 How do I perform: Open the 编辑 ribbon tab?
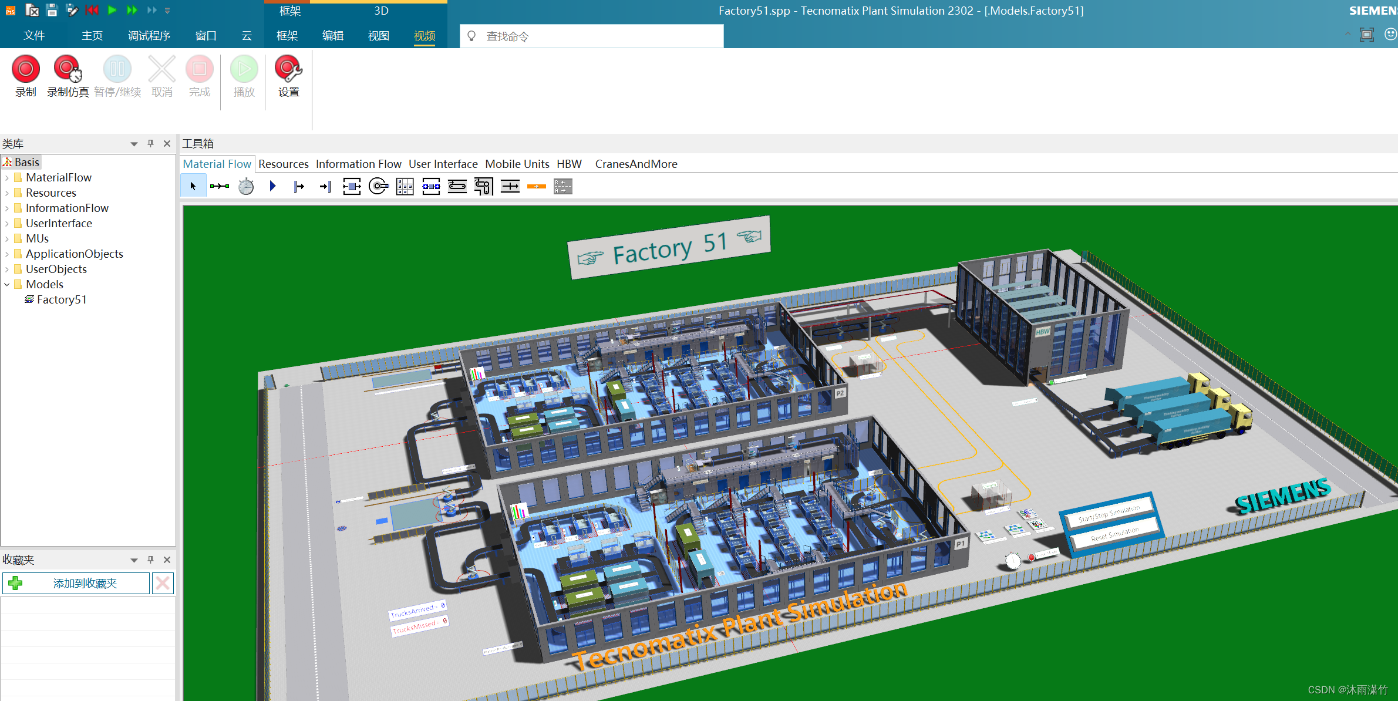pos(333,35)
